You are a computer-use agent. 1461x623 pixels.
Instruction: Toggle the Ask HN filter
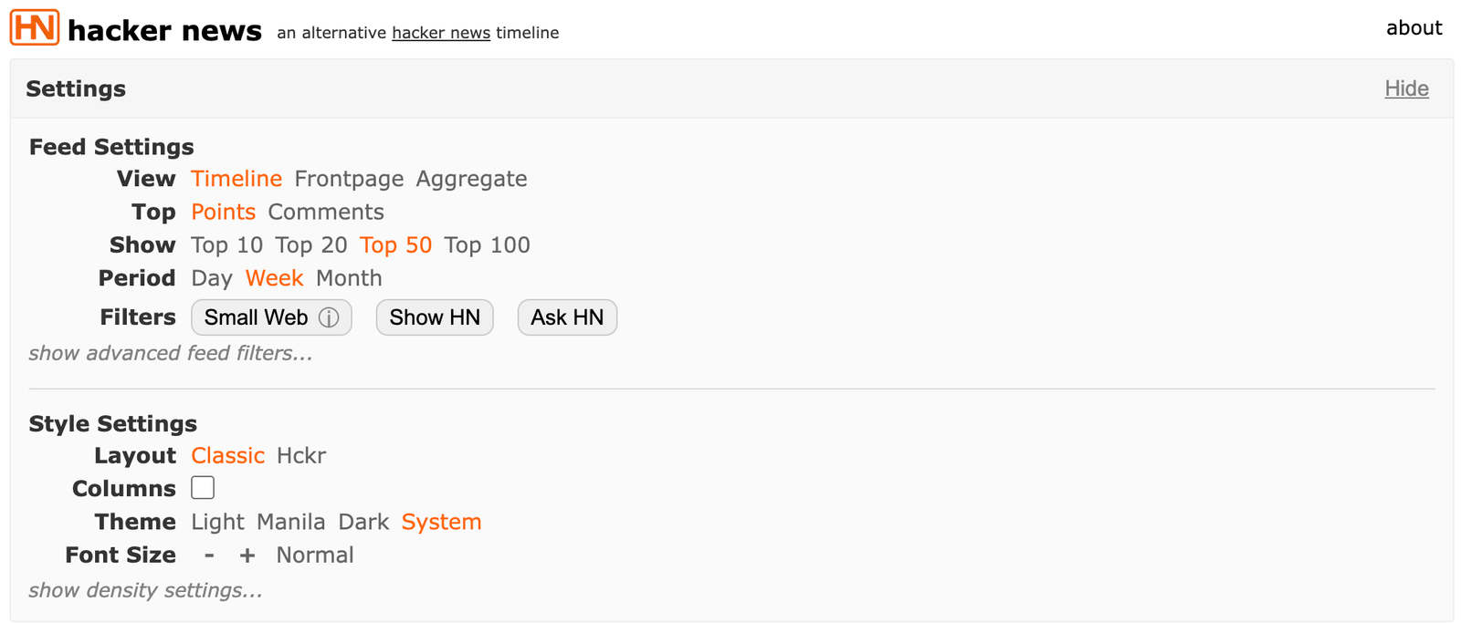coord(567,317)
